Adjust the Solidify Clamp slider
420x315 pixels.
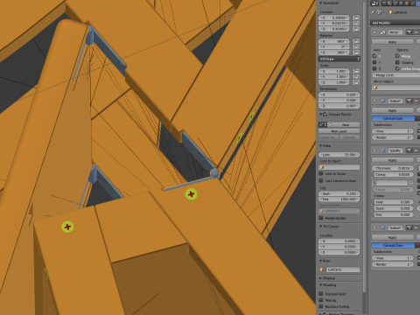coord(393,174)
